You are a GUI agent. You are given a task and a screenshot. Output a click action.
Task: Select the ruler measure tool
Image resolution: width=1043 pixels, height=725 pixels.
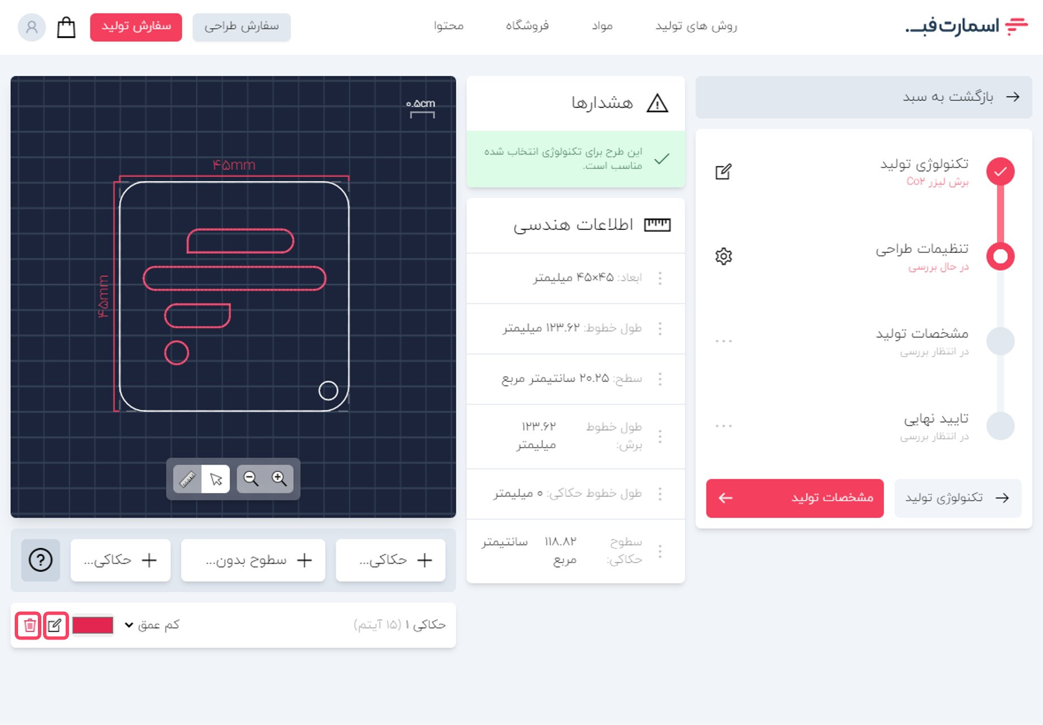187,479
